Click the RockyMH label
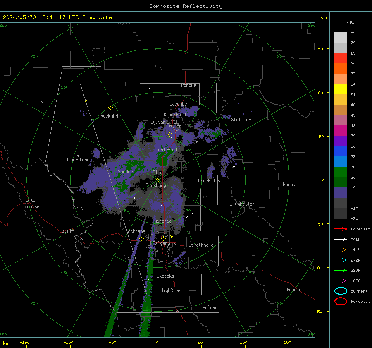 [x=109, y=116]
